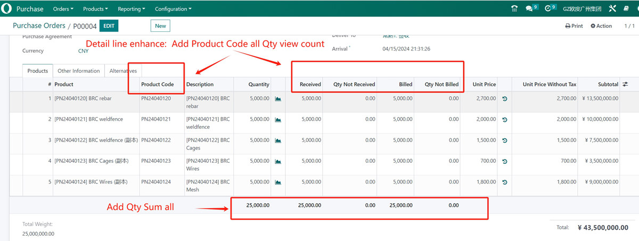Click subtotal ¥ 3,500,000.00

(x=601, y=161)
